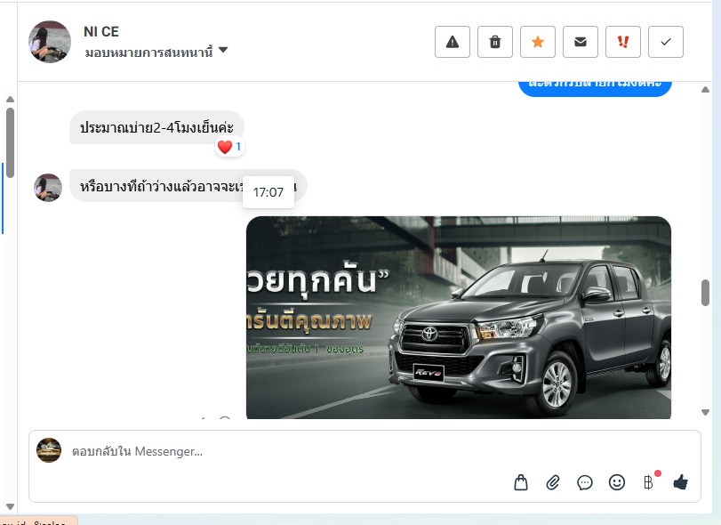The width and height of the screenshot is (721, 525).
Task: Click the chat scrollbar down arrow
Action: (x=705, y=412)
